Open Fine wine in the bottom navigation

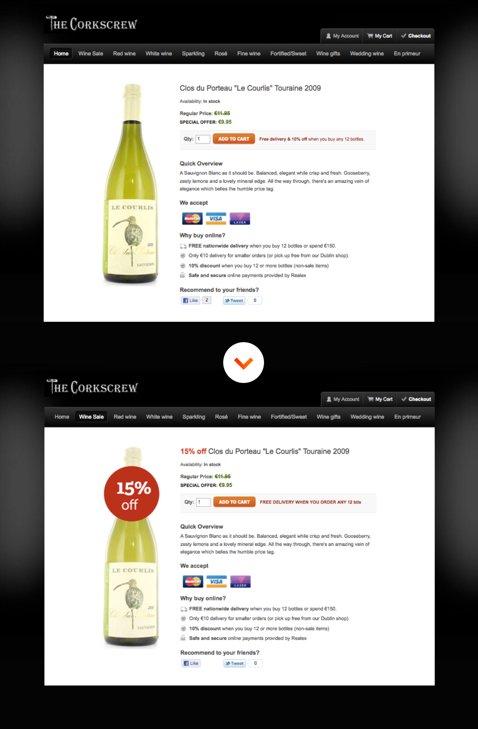(x=249, y=417)
